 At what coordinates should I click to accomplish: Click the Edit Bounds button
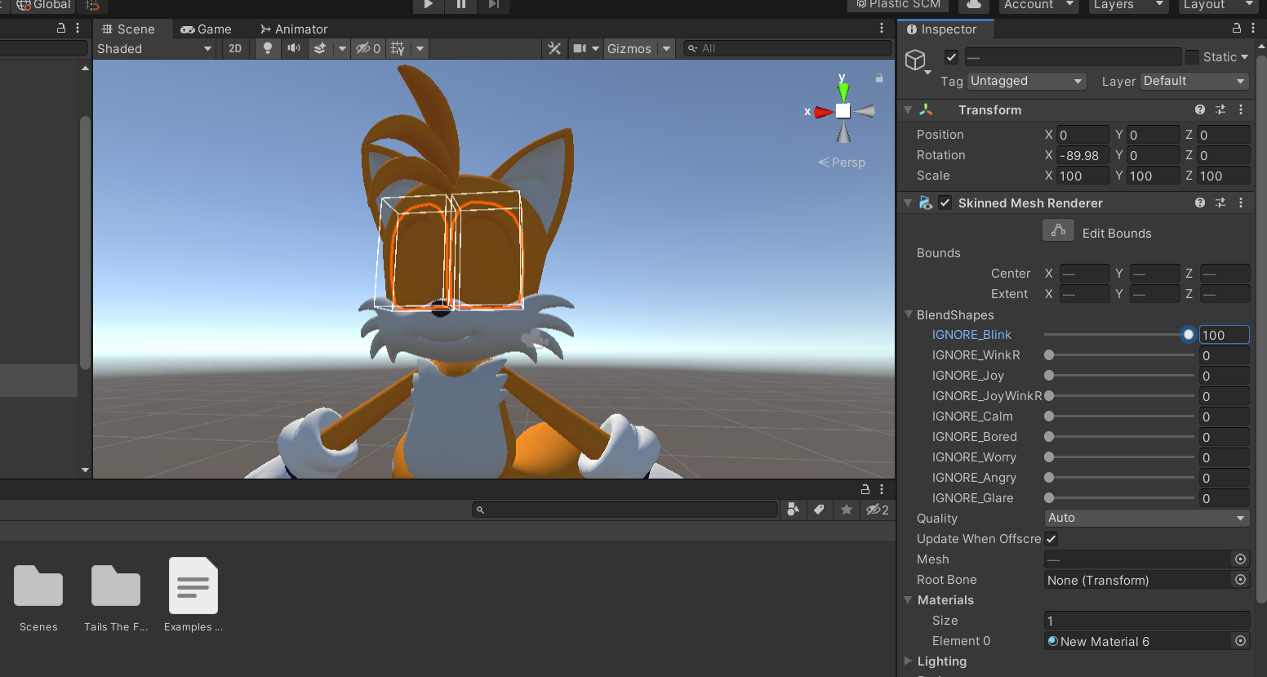pyautogui.click(x=1058, y=231)
